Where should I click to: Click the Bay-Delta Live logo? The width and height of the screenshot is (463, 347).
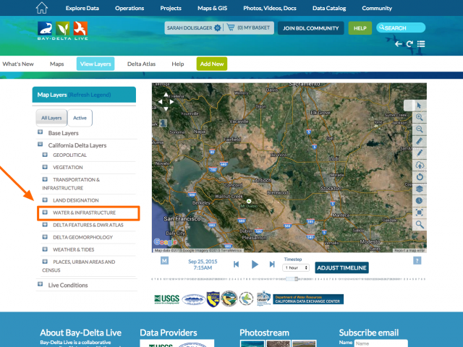click(63, 30)
